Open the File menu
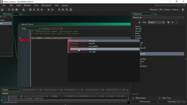Image resolution: width=187 pixels, height=105 pixels. coord(4,5)
